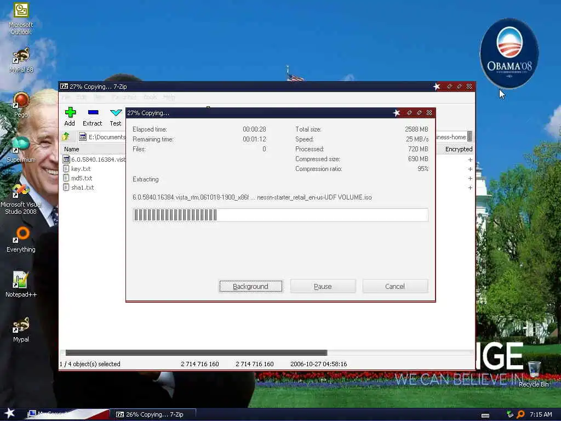Screen dimensions: 561x421
Task: Open the Edit menu in 7-Zip
Action: [82, 97]
